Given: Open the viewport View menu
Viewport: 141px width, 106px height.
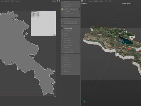Looking at the screenshot, I should 85,1.
